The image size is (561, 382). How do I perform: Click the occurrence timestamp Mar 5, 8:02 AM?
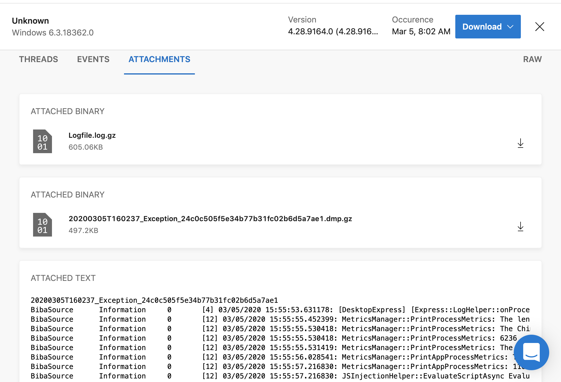(421, 31)
